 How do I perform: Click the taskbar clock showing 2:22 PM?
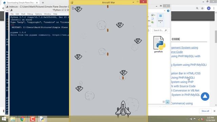click(x=210, y=119)
